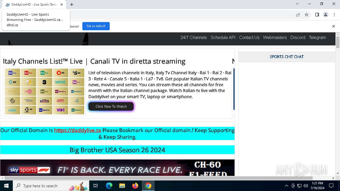Click the Rai Sport HD logo
The image size is (340, 191).
coord(44,110)
